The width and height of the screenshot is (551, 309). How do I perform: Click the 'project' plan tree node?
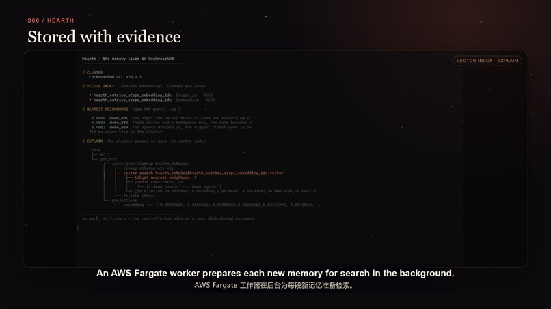(x=108, y=159)
